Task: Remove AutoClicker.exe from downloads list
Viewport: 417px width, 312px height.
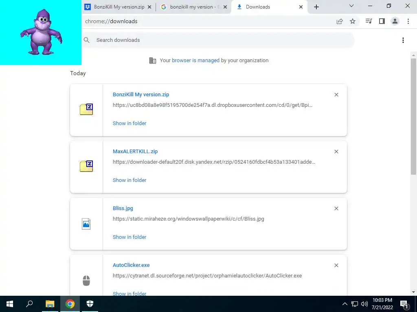Action: [x=336, y=265]
